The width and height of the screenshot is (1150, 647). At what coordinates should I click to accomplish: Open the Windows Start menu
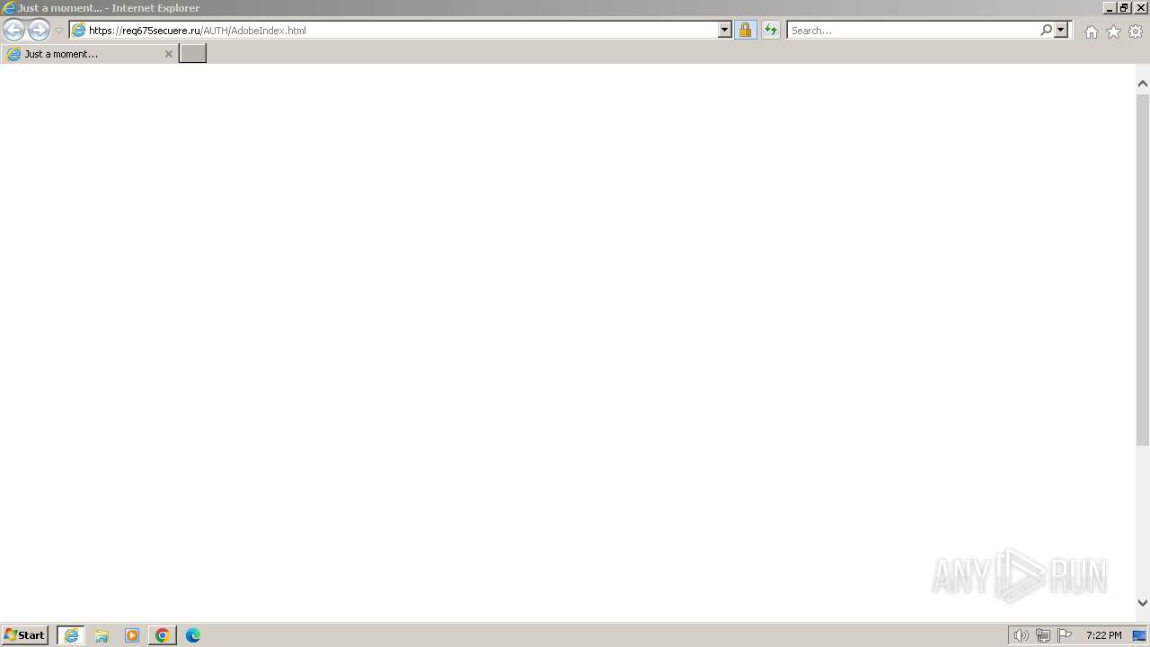click(x=25, y=635)
